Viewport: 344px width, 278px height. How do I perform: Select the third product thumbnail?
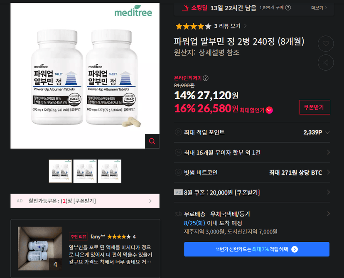tap(110, 171)
